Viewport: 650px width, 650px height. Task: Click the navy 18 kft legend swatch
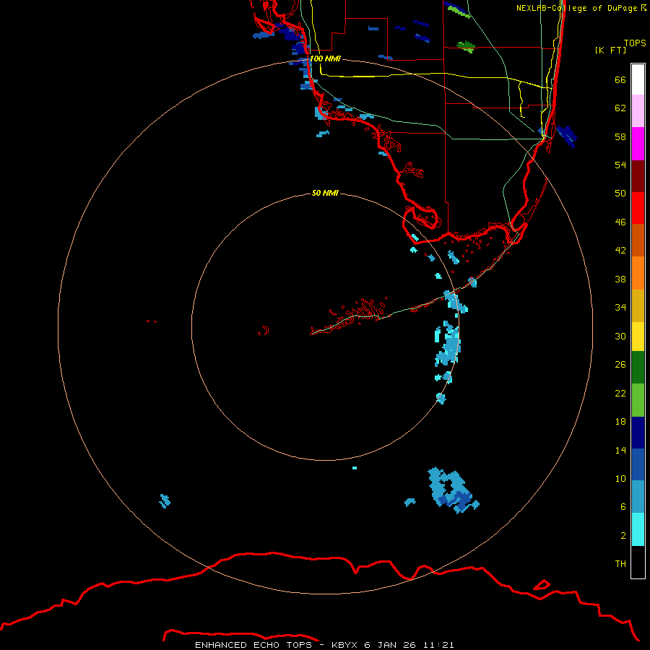pos(638,433)
